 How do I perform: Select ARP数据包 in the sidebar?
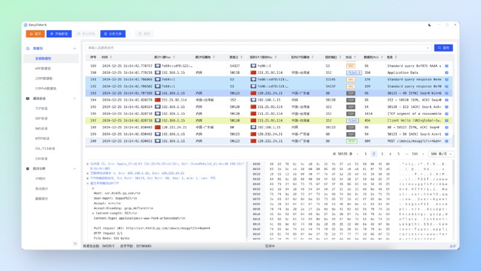click(43, 69)
